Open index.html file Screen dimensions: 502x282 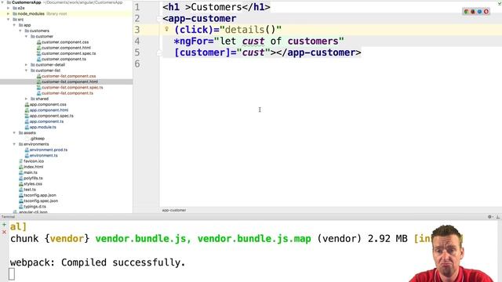click(33, 167)
